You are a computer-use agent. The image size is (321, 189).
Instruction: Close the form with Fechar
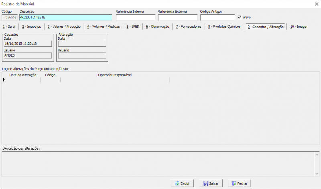240,183
